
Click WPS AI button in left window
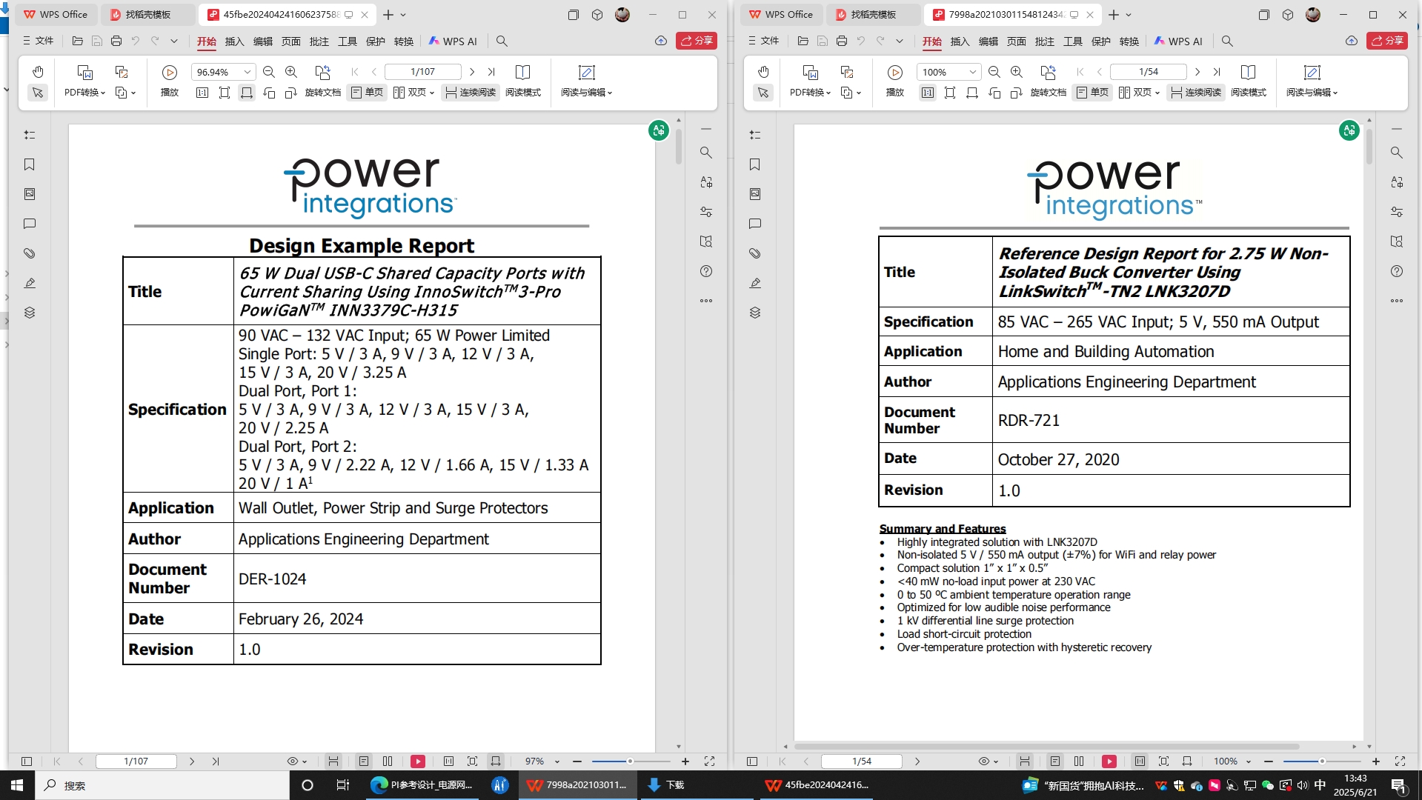point(453,41)
